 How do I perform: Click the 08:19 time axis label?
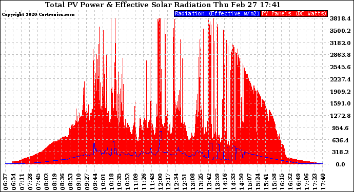tap(54, 182)
